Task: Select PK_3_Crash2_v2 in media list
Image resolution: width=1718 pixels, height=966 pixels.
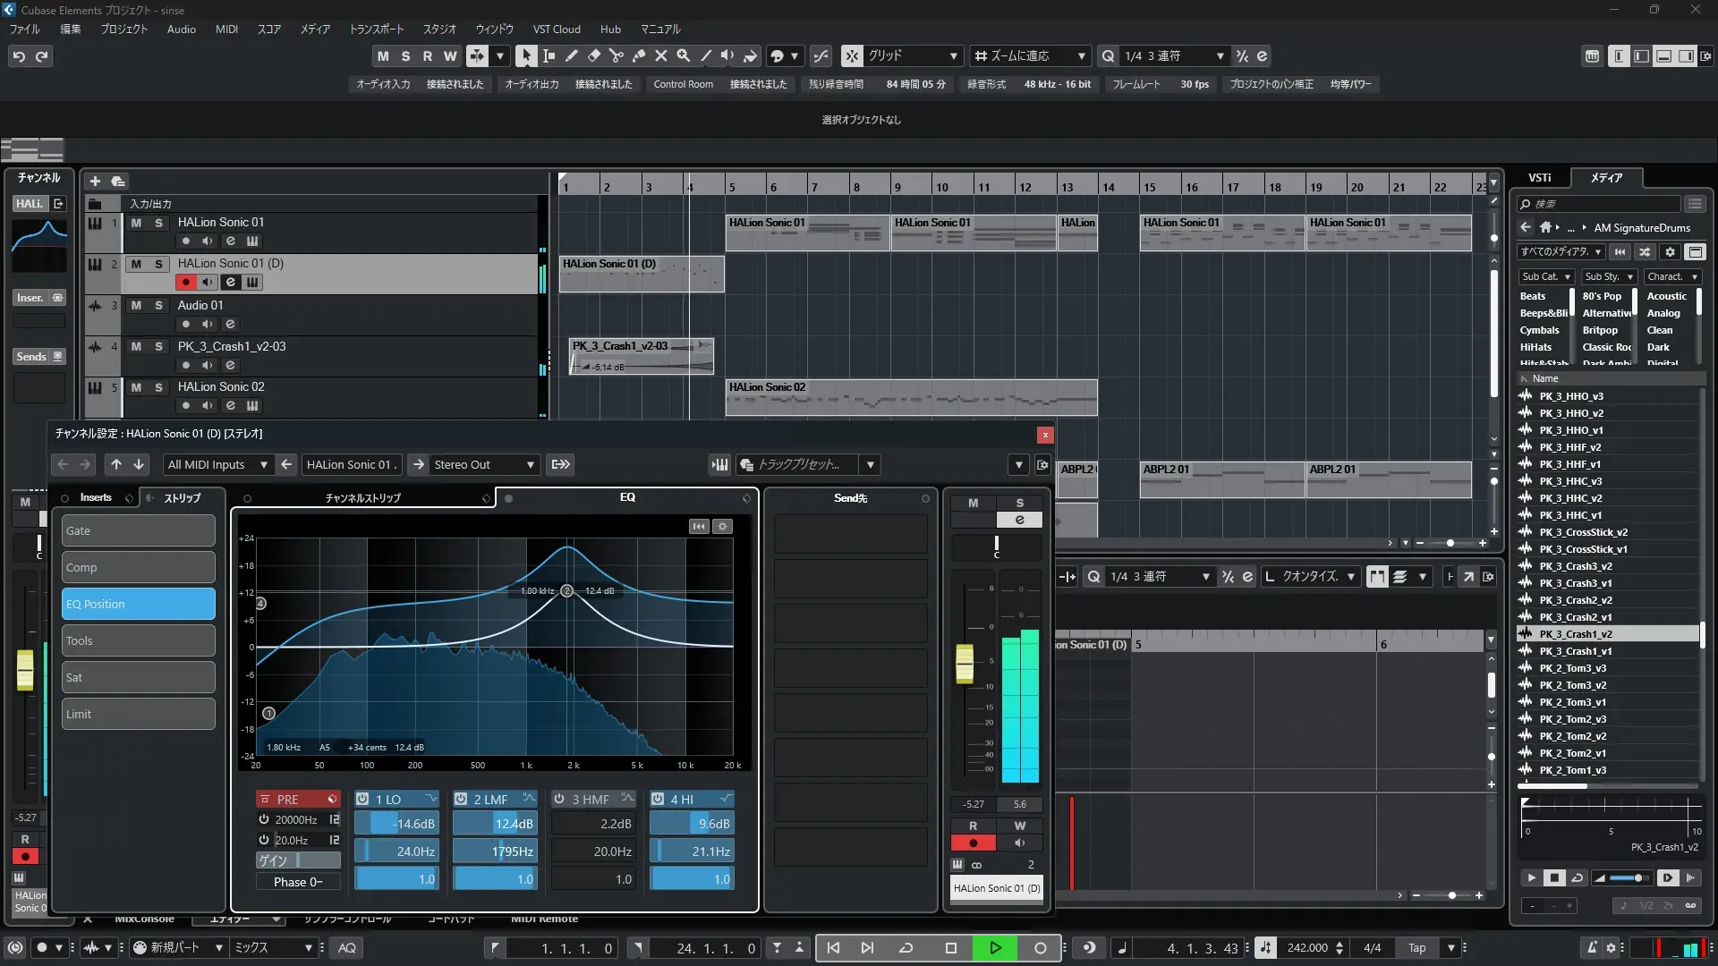Action: pyautogui.click(x=1575, y=600)
